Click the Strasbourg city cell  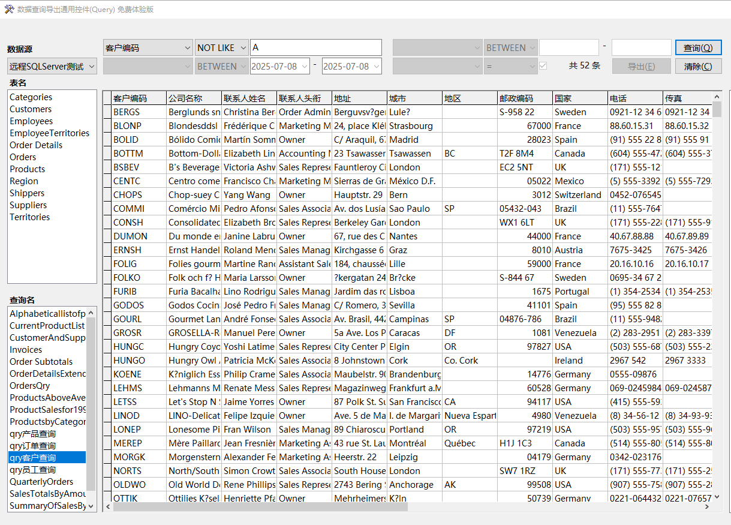coord(415,126)
